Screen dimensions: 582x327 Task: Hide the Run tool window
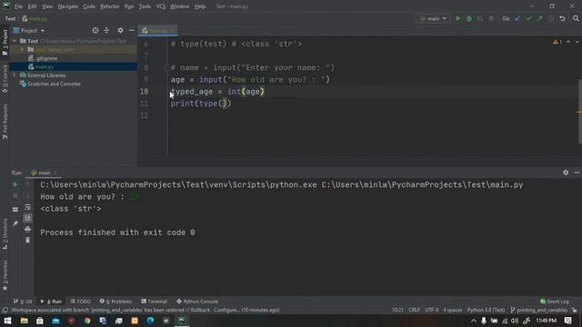[577, 173]
